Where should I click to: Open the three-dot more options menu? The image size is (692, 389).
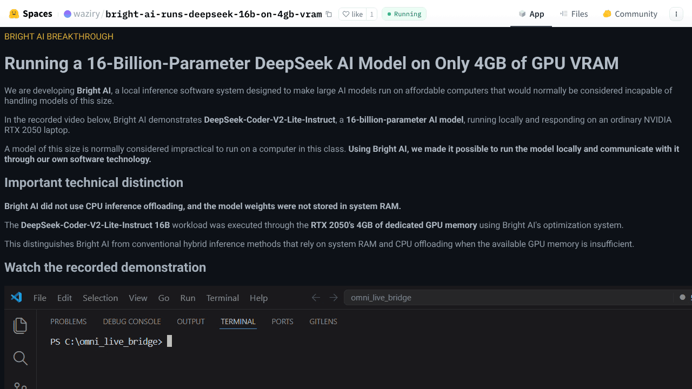676,14
